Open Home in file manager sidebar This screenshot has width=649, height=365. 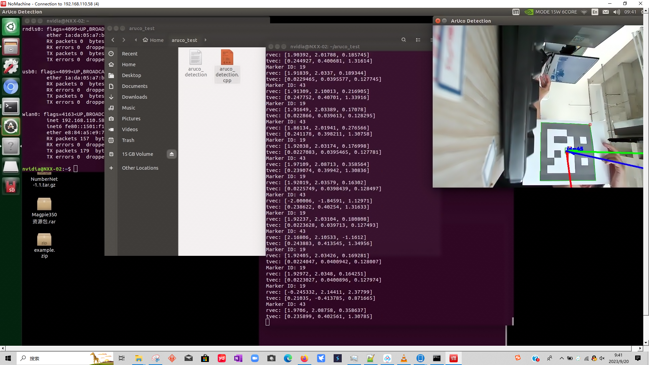click(141, 65)
